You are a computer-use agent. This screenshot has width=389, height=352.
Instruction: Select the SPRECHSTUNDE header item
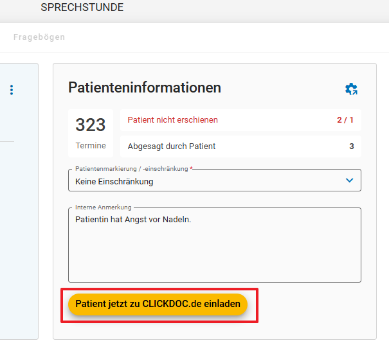click(82, 8)
